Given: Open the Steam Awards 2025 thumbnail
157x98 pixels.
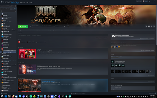Looking at the screenshot, I should tap(27, 69).
